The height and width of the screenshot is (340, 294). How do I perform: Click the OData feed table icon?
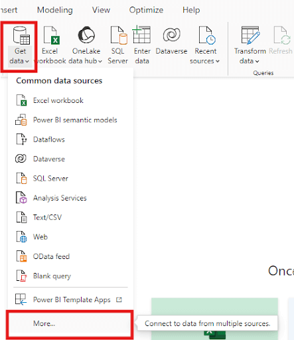coord(21,256)
